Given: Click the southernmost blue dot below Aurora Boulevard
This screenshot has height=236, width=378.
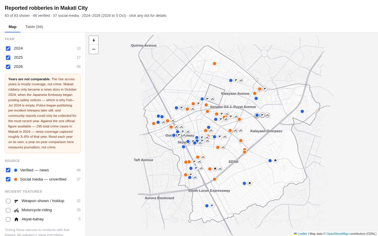Looking at the screenshot, I should (x=207, y=206).
